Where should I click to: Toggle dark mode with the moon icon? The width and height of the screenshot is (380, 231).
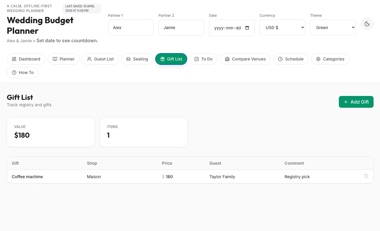[367, 24]
